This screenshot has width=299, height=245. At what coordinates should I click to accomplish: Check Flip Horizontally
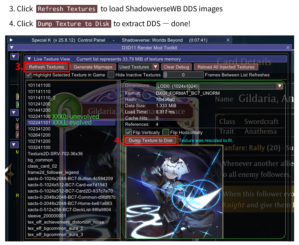tap(165, 132)
